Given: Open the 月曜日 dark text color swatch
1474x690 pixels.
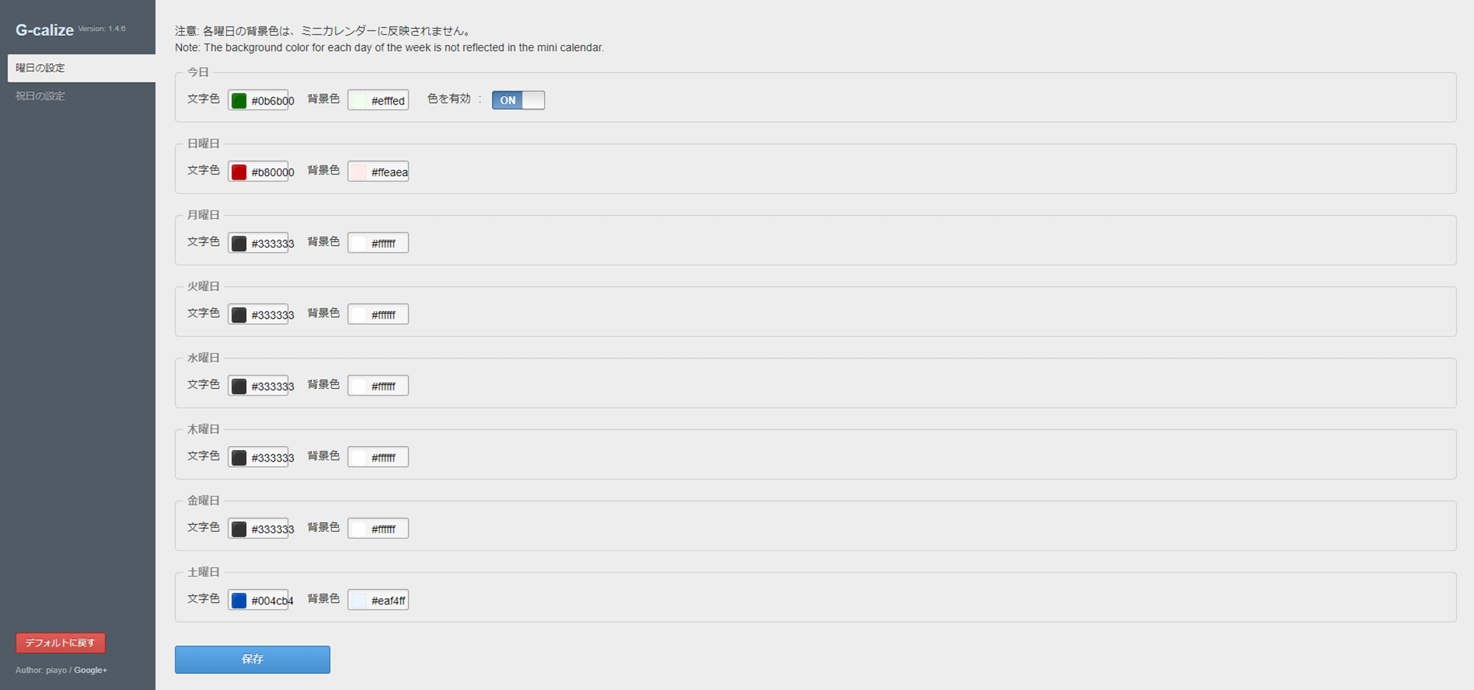Looking at the screenshot, I should pyautogui.click(x=239, y=244).
